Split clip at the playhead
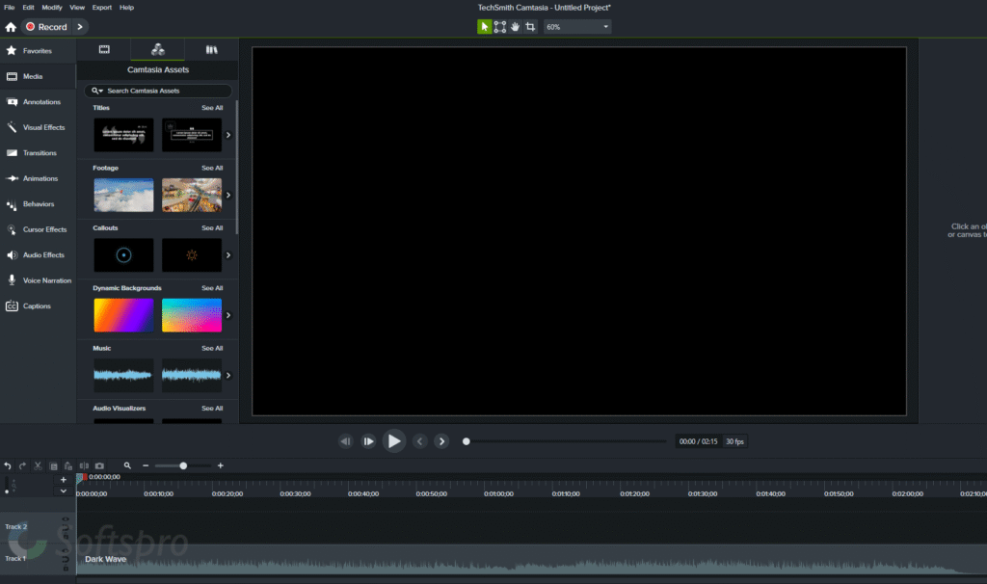 pos(84,466)
